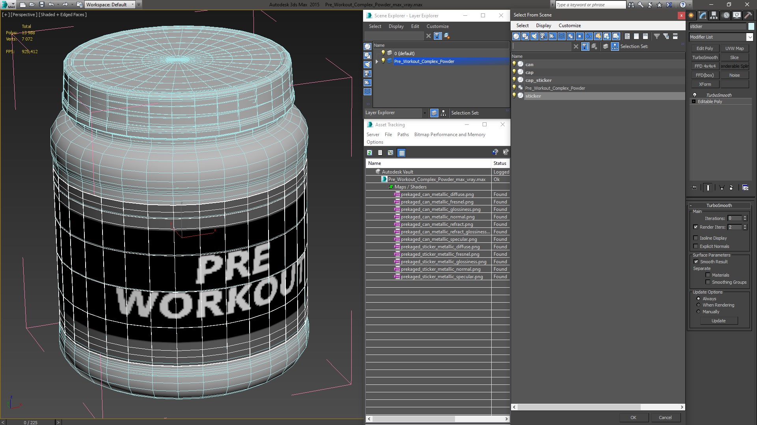Open the Hierarchy command panel tab

click(714, 15)
